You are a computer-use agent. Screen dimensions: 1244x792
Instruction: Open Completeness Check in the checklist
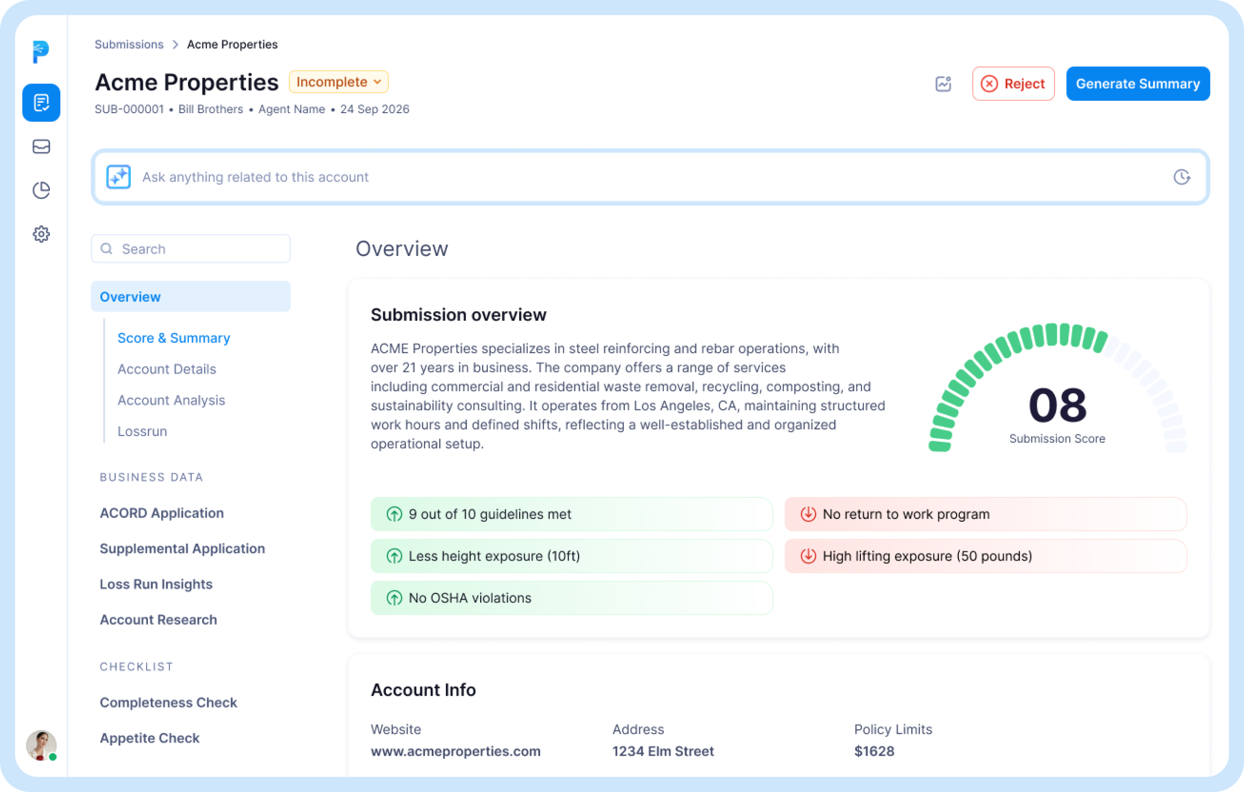[x=168, y=702]
